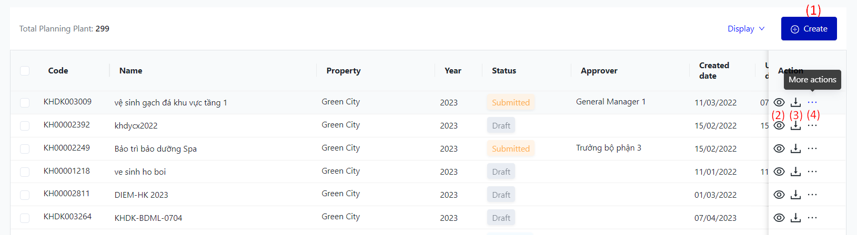Image resolution: width=857 pixels, height=235 pixels.
Task: Open more actions for KHDK003009
Action: click(x=812, y=102)
